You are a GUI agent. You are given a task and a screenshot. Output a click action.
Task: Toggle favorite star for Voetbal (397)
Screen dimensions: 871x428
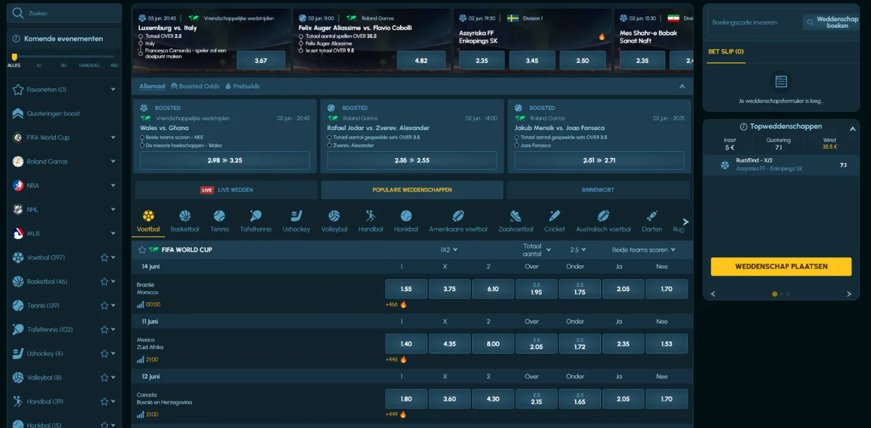(x=105, y=258)
